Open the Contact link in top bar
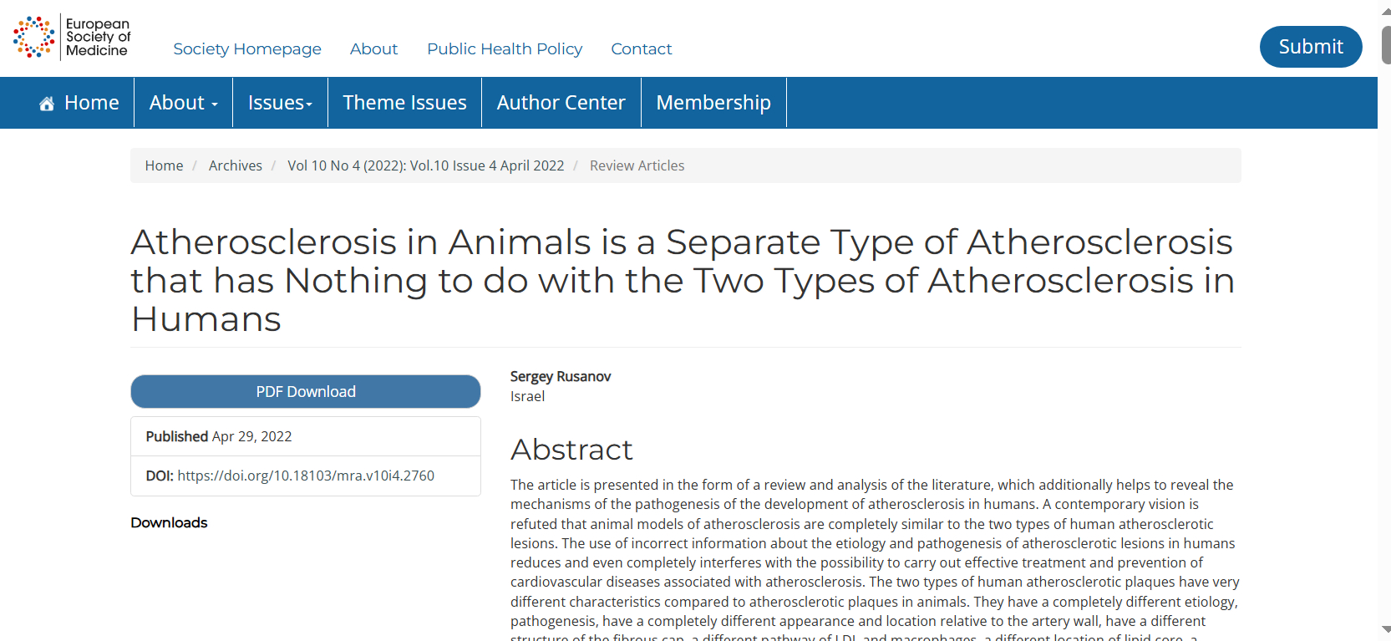 click(641, 49)
